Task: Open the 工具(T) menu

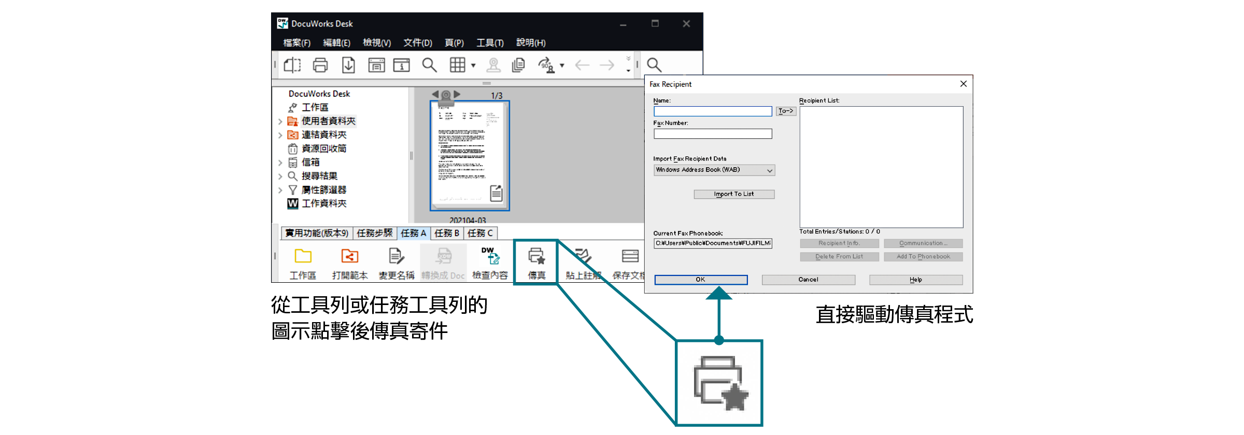Action: pyautogui.click(x=490, y=42)
